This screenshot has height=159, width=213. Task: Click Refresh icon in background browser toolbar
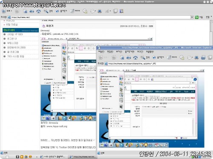pyautogui.click(x=32, y=11)
